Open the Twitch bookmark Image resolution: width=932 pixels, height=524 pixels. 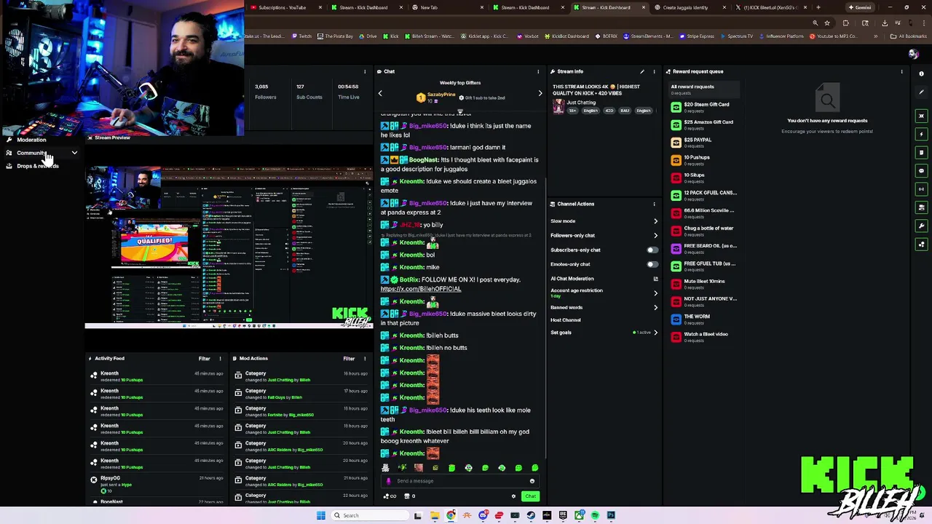pyautogui.click(x=301, y=36)
